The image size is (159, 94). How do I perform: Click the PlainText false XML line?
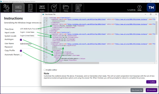66,60
